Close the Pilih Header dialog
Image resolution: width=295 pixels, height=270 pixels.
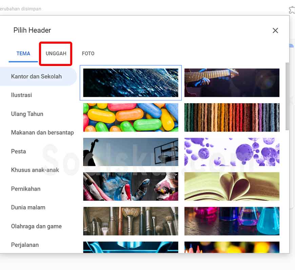(275, 30)
